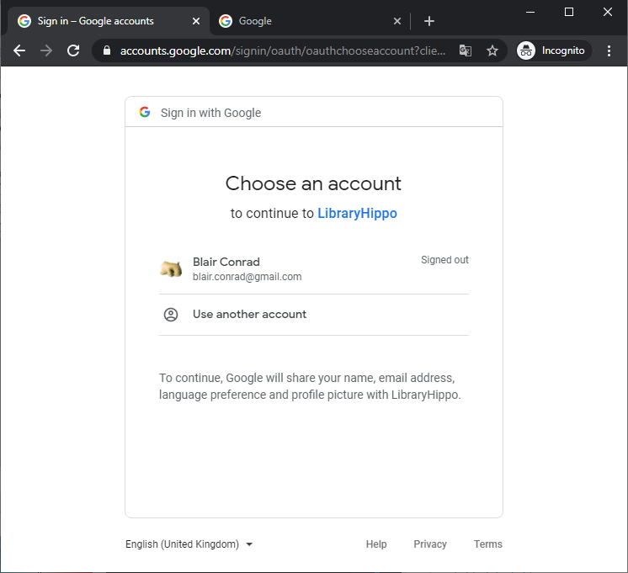The height and width of the screenshot is (573, 628).
Task: Click the blair.conrad@gmail.com email text
Action: [x=247, y=277]
